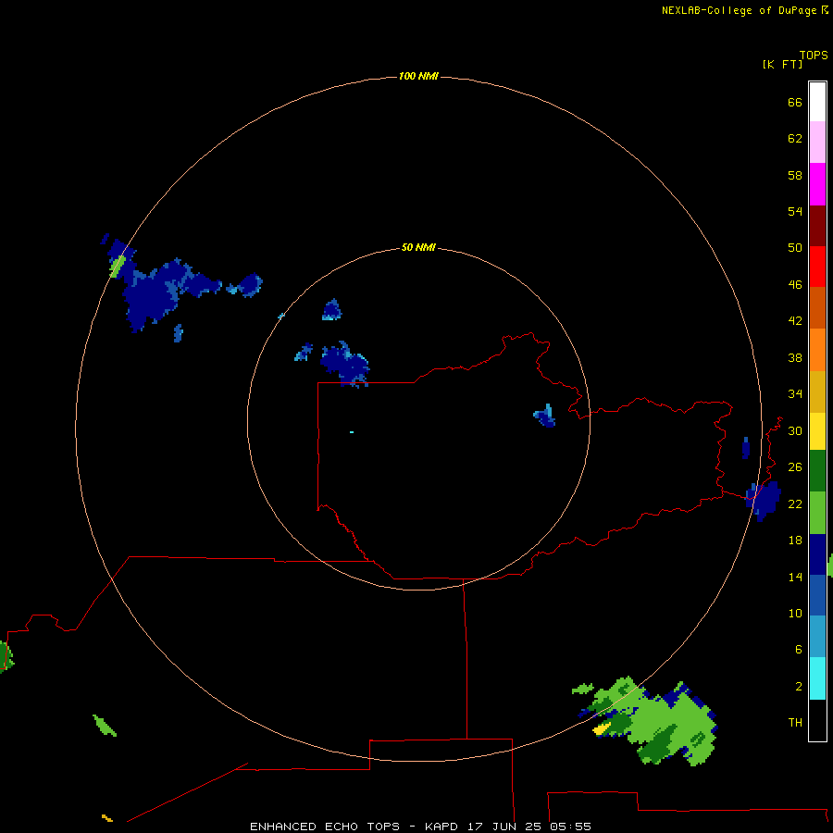This screenshot has width=833, height=833.
Task: Click the '05:55' timestamp
Action: [x=571, y=827]
